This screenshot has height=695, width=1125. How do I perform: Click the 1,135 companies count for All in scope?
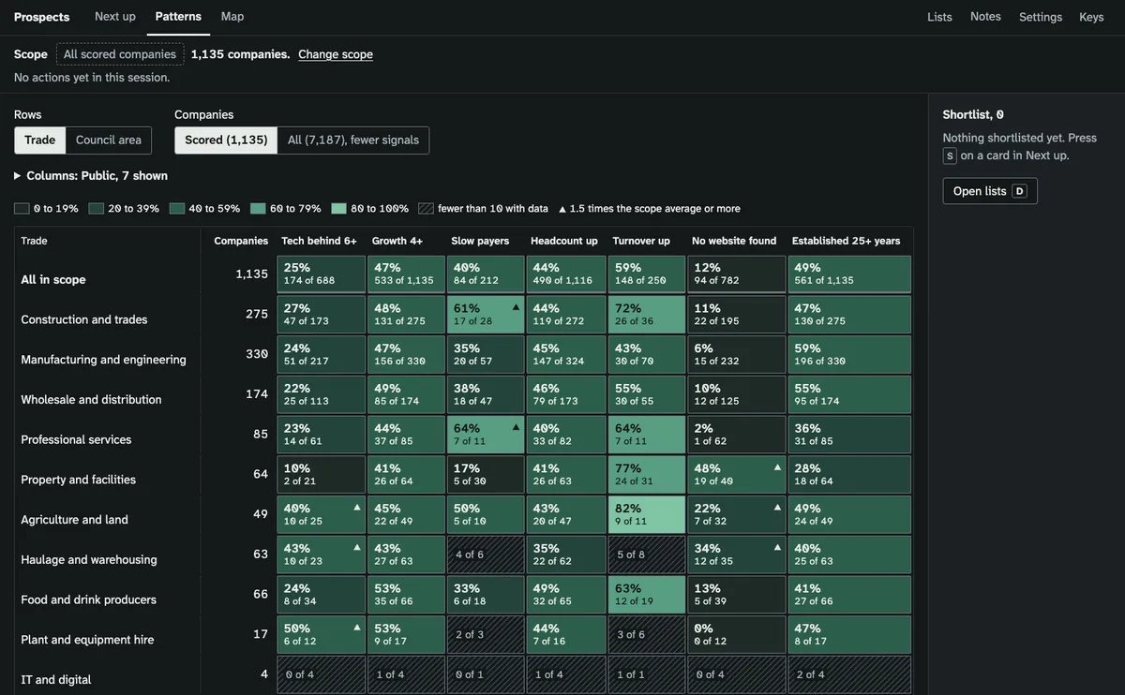point(251,274)
